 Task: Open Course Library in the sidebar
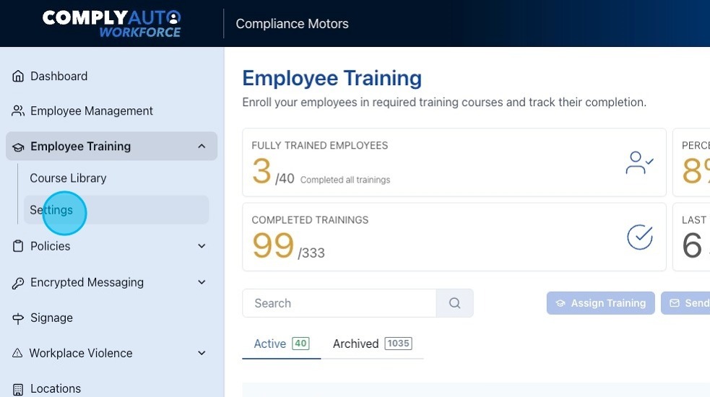coord(68,178)
